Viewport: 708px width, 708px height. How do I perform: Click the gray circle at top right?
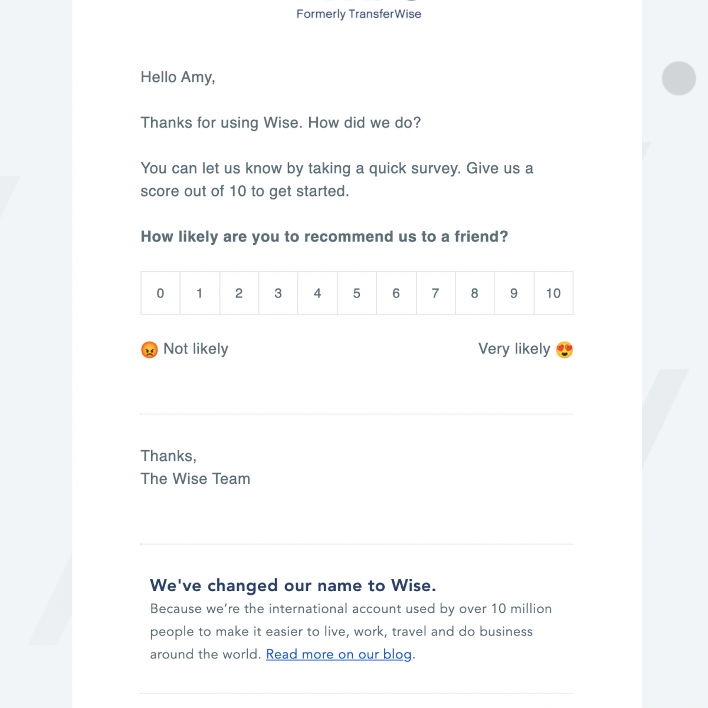point(679,78)
